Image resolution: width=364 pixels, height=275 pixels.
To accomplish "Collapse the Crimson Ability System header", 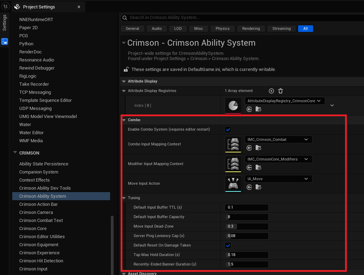I will pyautogui.click(x=124, y=43).
